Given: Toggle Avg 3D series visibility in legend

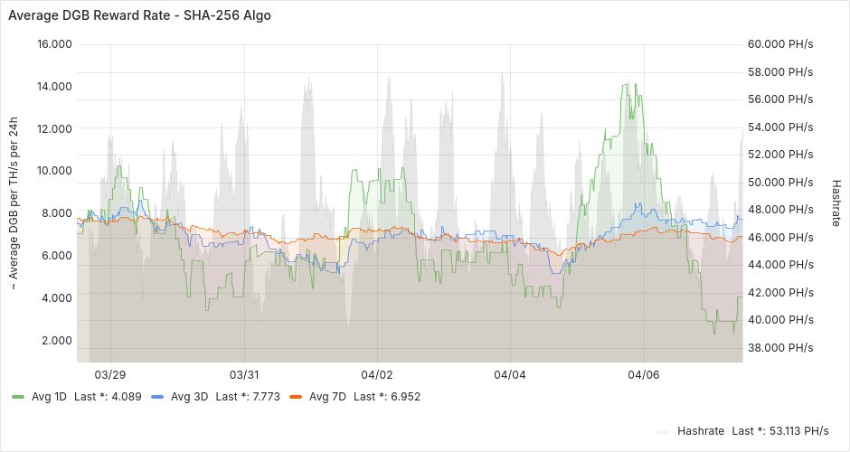Looking at the screenshot, I should coord(189,396).
